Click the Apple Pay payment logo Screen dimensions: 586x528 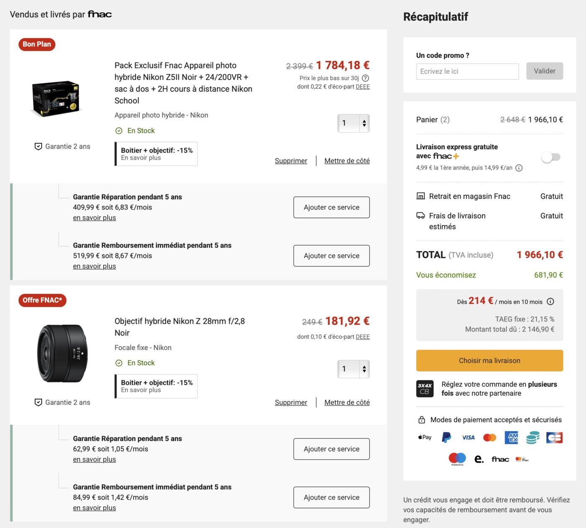425,437
